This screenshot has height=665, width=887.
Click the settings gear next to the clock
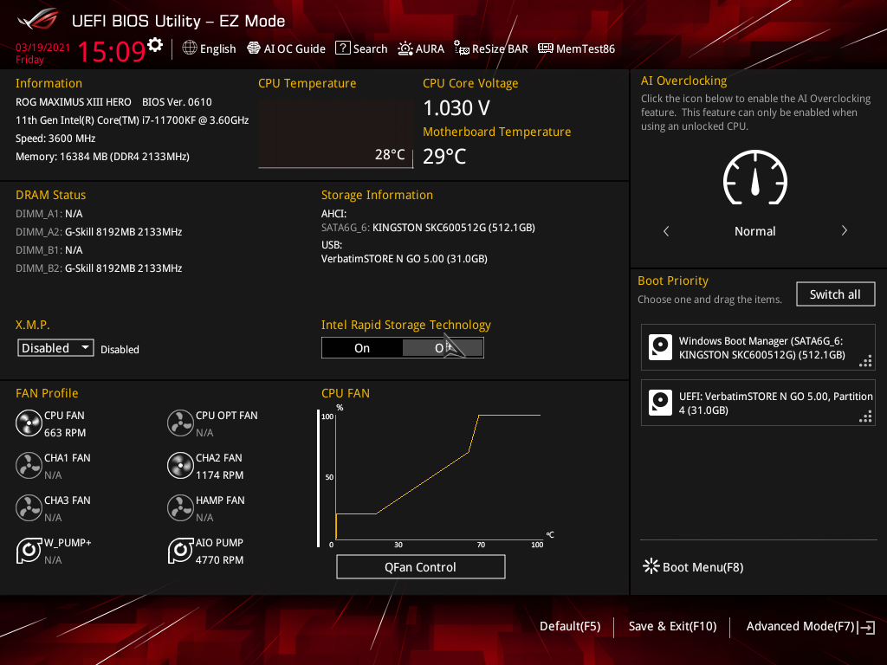pyautogui.click(x=155, y=45)
